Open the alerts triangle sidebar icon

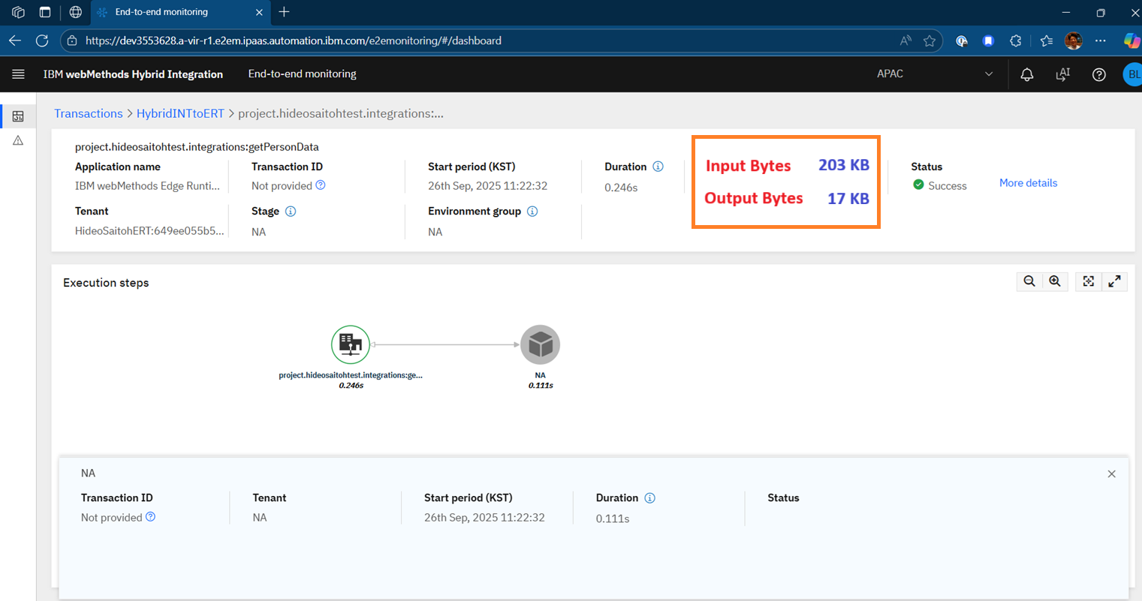click(x=18, y=141)
